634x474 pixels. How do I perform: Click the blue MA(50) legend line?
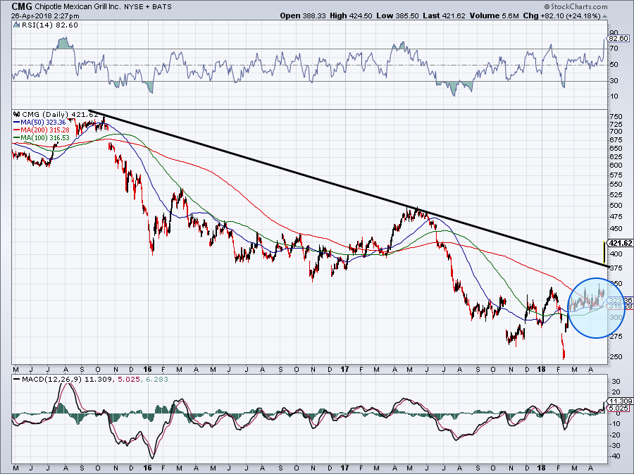17,122
